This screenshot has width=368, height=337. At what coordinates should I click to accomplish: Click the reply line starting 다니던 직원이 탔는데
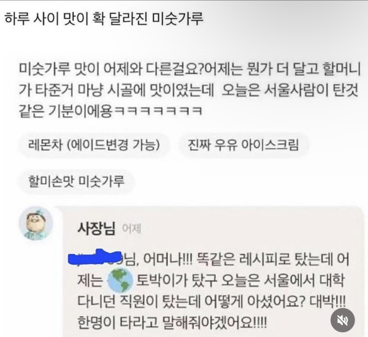(x=212, y=301)
